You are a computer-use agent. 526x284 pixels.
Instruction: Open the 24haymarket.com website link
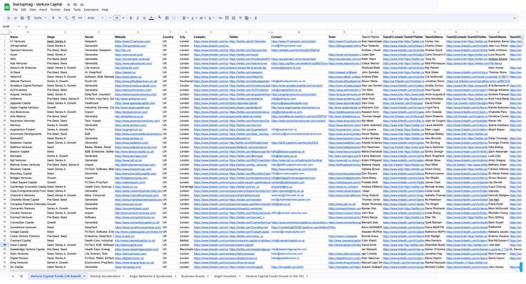(130, 46)
